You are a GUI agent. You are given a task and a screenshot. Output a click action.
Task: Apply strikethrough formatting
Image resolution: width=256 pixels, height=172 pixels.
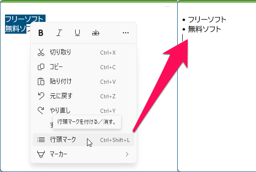(96, 33)
